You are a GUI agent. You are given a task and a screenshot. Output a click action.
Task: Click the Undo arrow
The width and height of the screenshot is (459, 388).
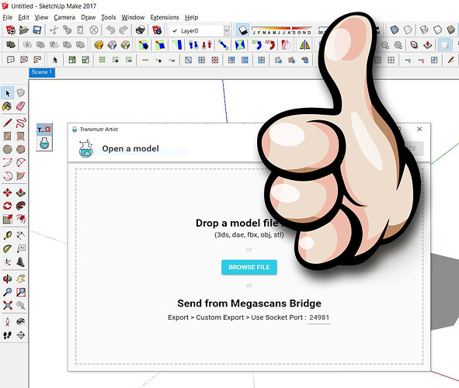pos(110,30)
